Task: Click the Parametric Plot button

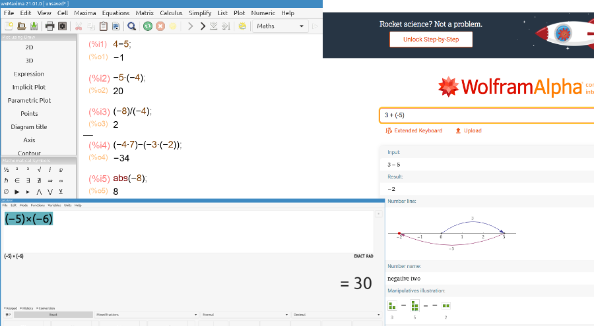Action: coord(29,100)
